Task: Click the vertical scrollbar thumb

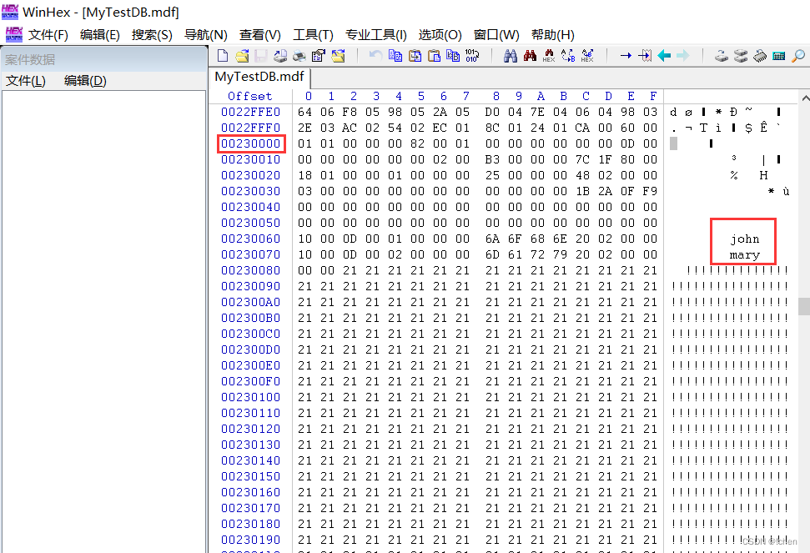Action: tap(804, 306)
